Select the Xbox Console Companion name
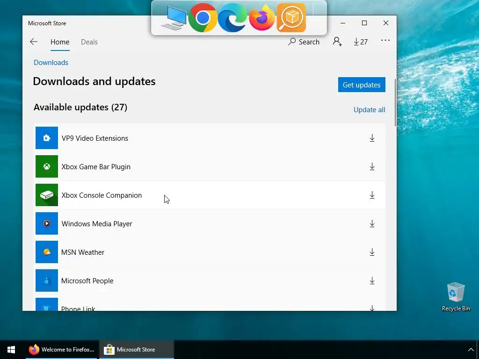Image resolution: width=479 pixels, height=359 pixels. (102, 195)
